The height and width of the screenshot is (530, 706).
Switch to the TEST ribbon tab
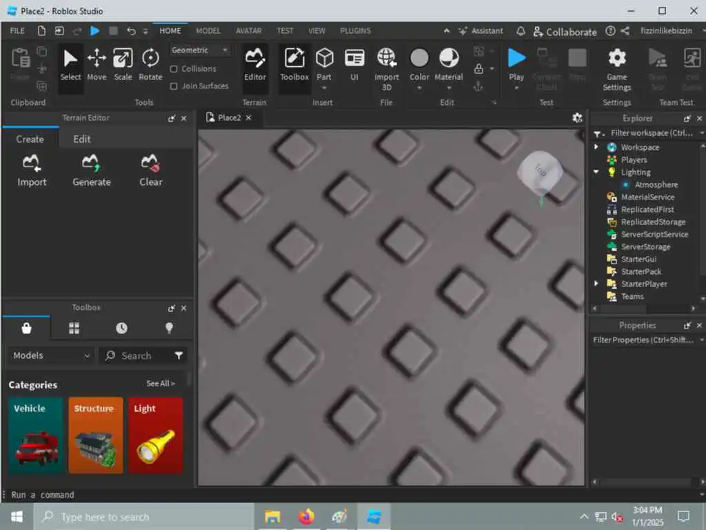coord(285,31)
